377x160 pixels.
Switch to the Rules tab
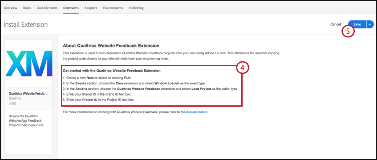pos(27,8)
